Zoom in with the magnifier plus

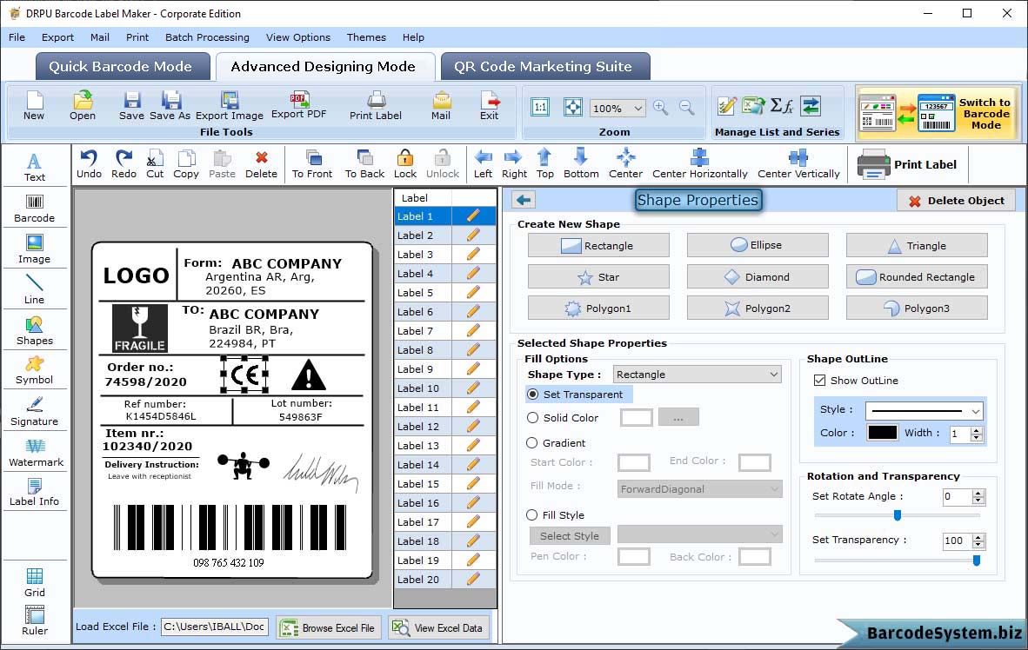[x=661, y=108]
